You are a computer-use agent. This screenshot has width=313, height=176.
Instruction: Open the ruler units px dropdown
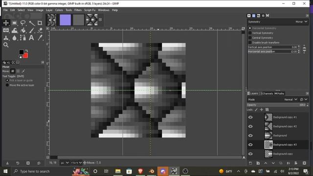(x=65, y=163)
